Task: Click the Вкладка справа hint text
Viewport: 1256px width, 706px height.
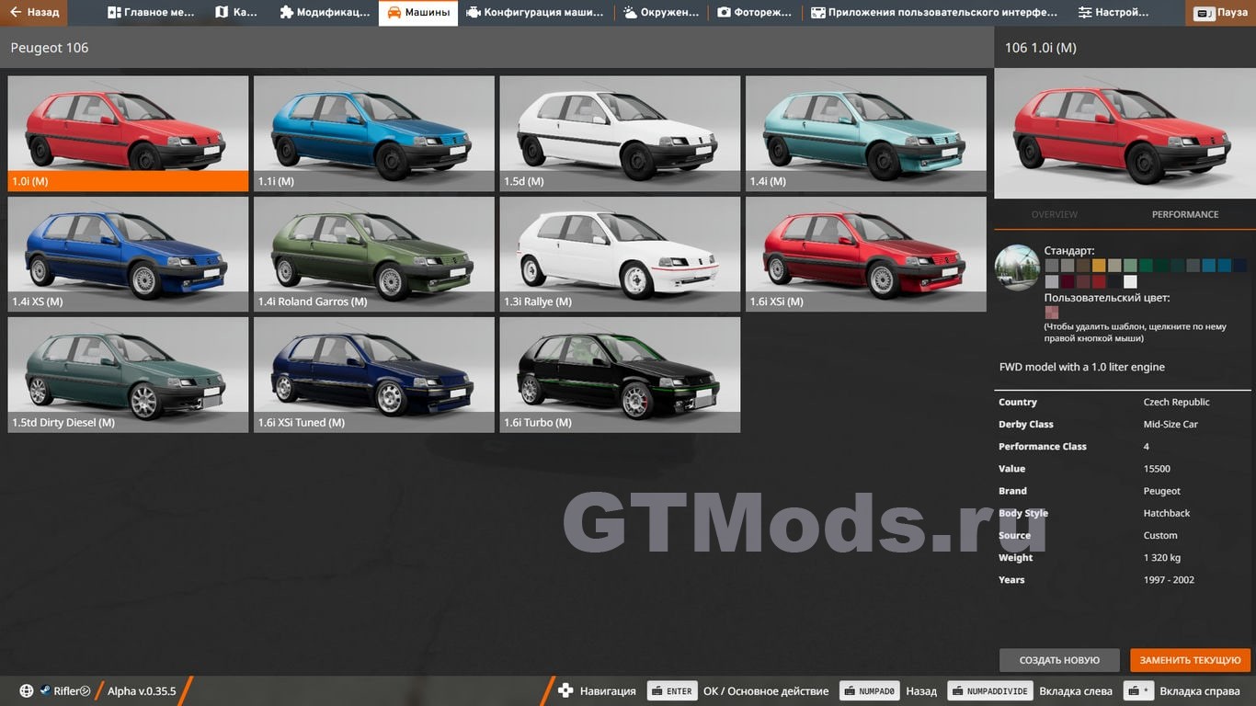Action: pyautogui.click(x=1200, y=691)
